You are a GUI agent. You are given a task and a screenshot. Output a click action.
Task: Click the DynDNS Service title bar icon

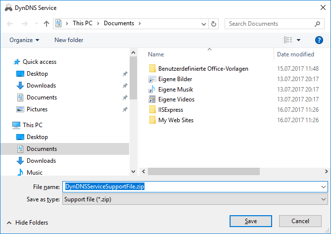point(8,8)
